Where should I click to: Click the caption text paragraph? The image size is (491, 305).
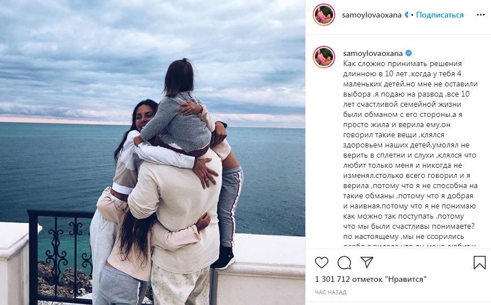(410, 150)
